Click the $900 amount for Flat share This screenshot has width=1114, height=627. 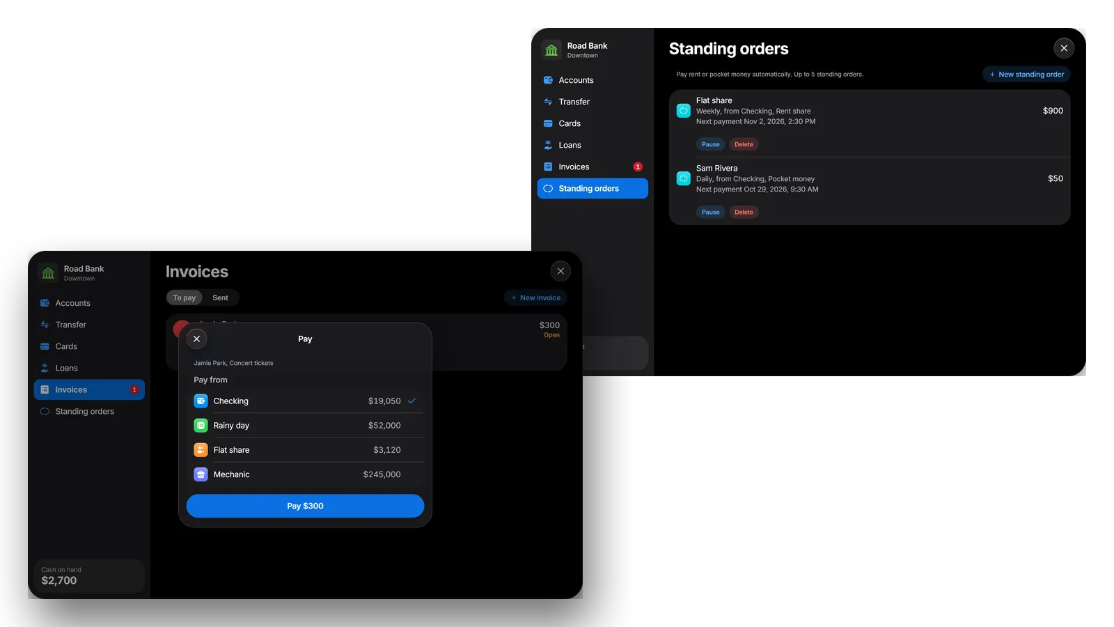click(1053, 111)
